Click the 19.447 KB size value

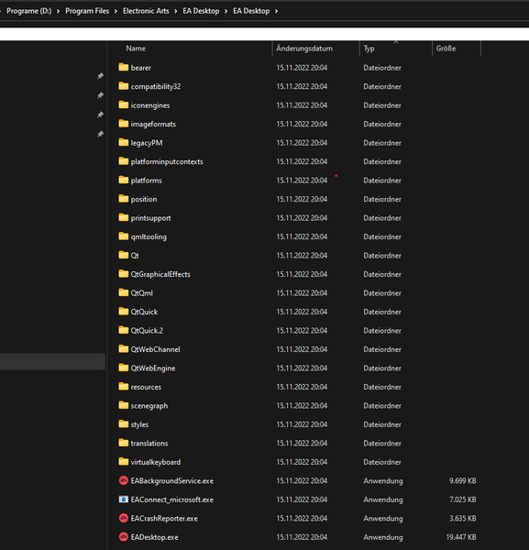[461, 537]
